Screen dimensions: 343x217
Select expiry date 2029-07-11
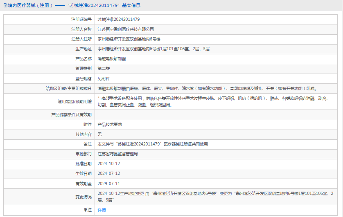(109, 183)
